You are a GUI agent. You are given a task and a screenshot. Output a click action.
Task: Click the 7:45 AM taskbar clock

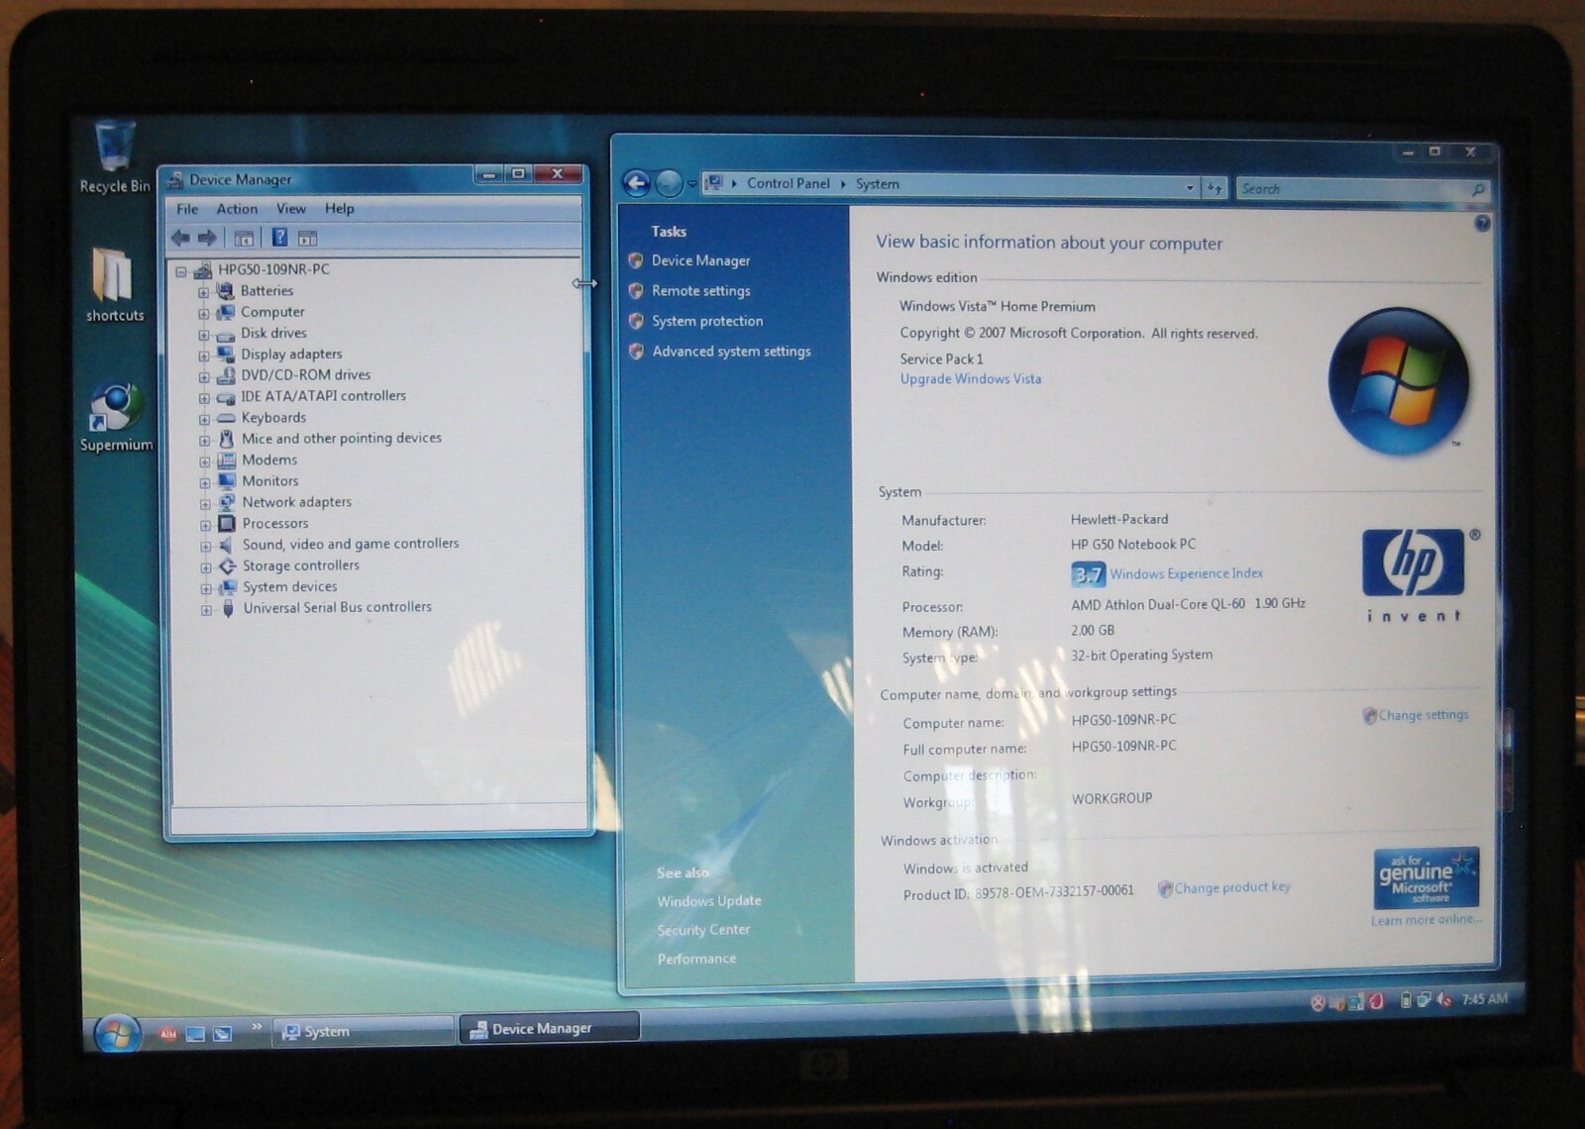tap(1485, 999)
